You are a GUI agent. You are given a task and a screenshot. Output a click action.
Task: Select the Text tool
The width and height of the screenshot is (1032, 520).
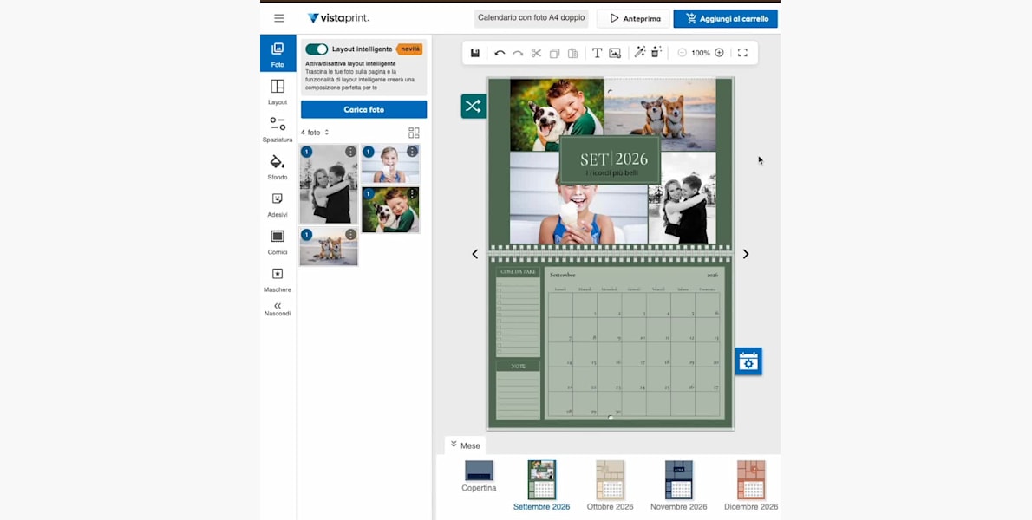tap(597, 53)
